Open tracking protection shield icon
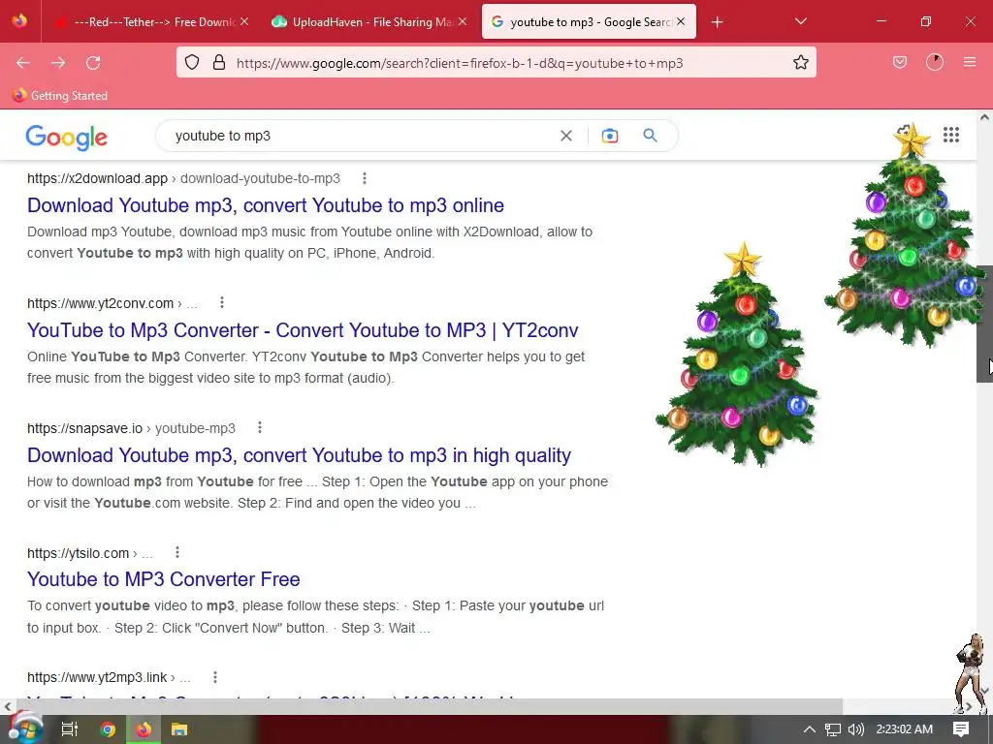Image resolution: width=993 pixels, height=744 pixels. (192, 63)
